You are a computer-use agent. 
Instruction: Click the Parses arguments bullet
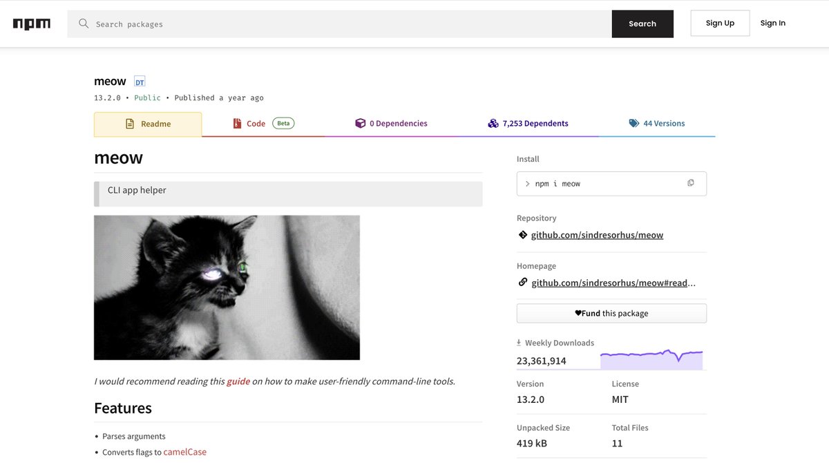pos(134,436)
